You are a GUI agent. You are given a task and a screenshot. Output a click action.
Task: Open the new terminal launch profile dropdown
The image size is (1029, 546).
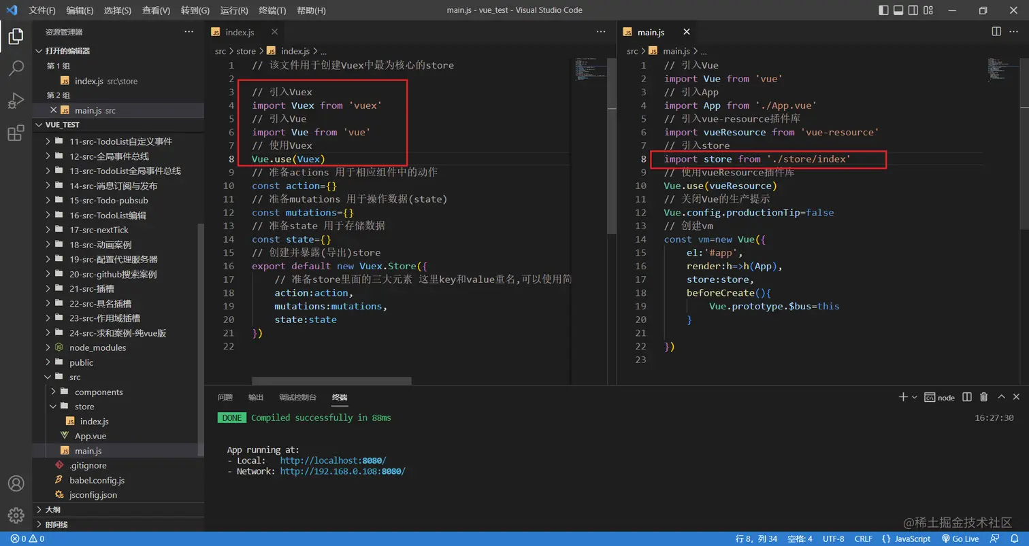(x=915, y=397)
